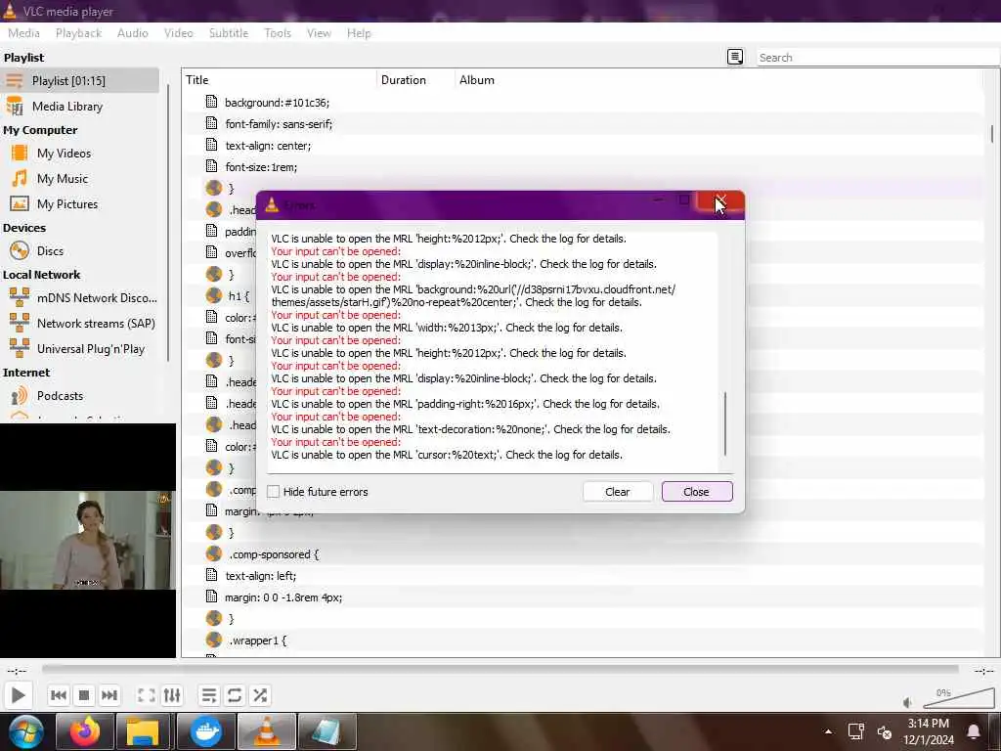Focus the playlist Search field

coord(877,58)
